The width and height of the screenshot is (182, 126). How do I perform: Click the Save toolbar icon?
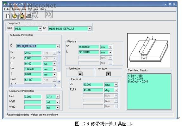tap(22, 16)
